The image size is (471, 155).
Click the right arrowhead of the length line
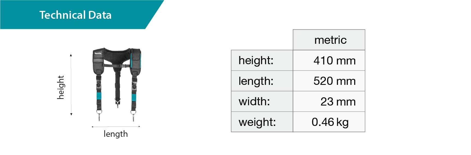pos(139,126)
